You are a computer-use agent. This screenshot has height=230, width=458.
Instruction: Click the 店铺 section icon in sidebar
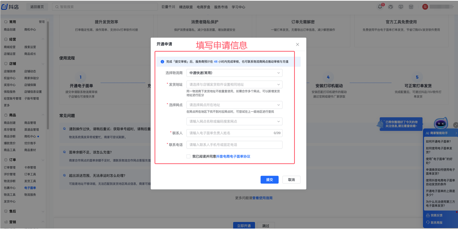pos(6,63)
